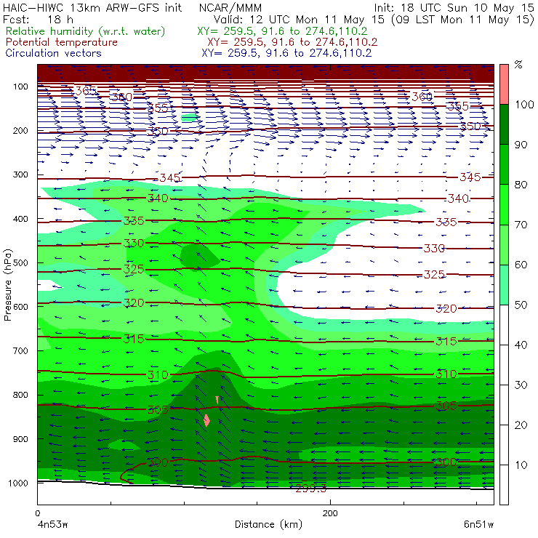Click the right '360' contour label
538x538 pixels.
tap(422, 97)
